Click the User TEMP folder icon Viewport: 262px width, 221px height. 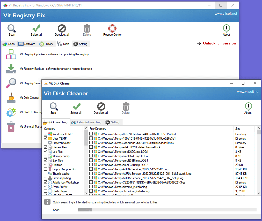click(50, 138)
